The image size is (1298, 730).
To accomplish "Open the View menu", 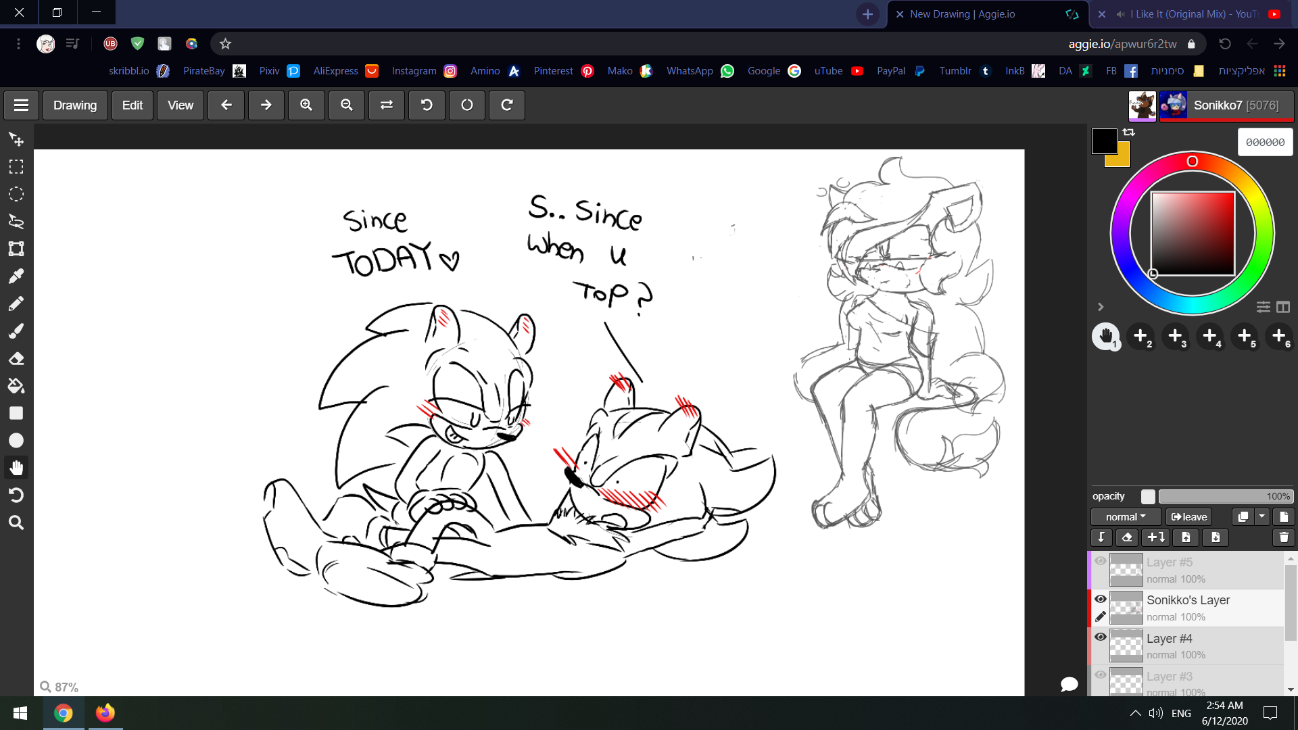I will coord(180,105).
